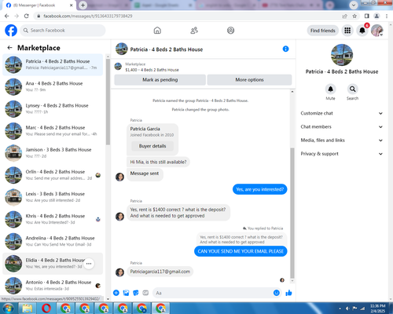Click the More options button
The width and height of the screenshot is (393, 314).
click(x=249, y=80)
